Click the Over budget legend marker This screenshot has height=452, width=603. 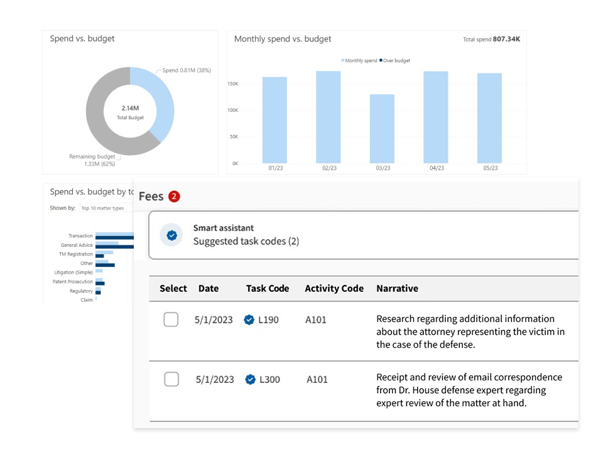[x=381, y=61]
